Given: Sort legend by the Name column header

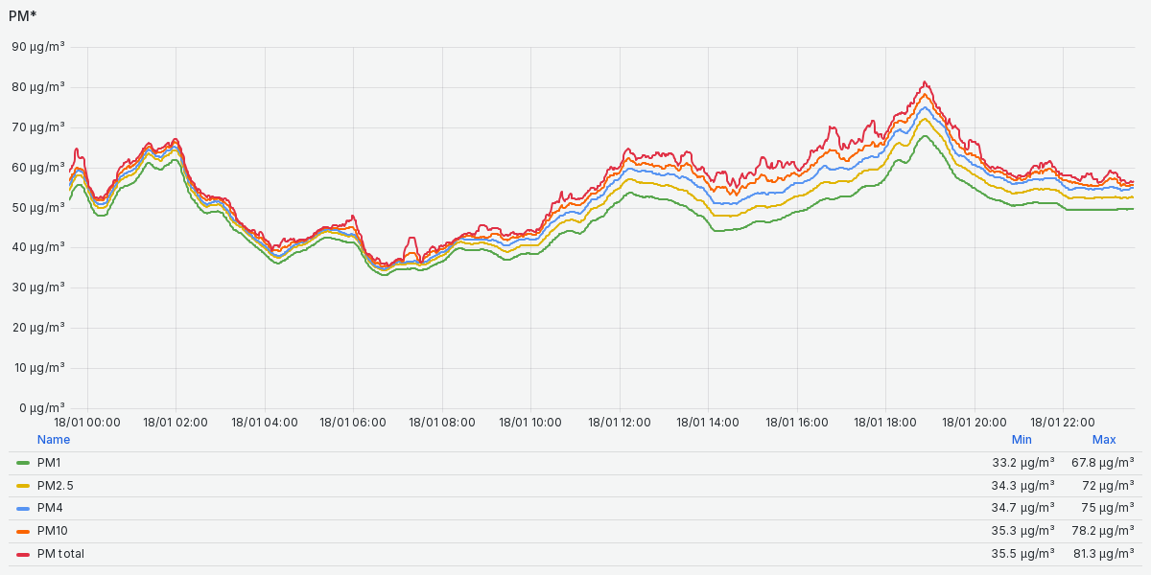Looking at the screenshot, I should (x=54, y=440).
